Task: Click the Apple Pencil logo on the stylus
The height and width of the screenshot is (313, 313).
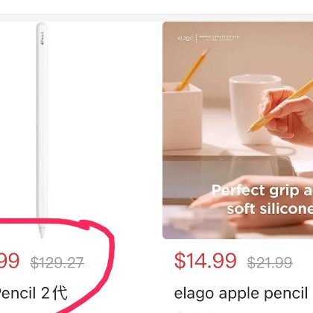Action: (x=42, y=39)
